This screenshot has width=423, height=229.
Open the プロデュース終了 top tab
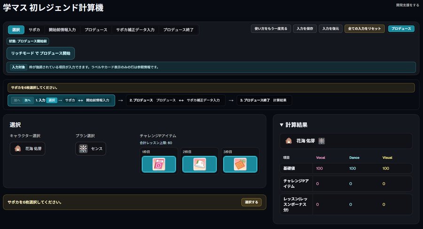pos(178,30)
